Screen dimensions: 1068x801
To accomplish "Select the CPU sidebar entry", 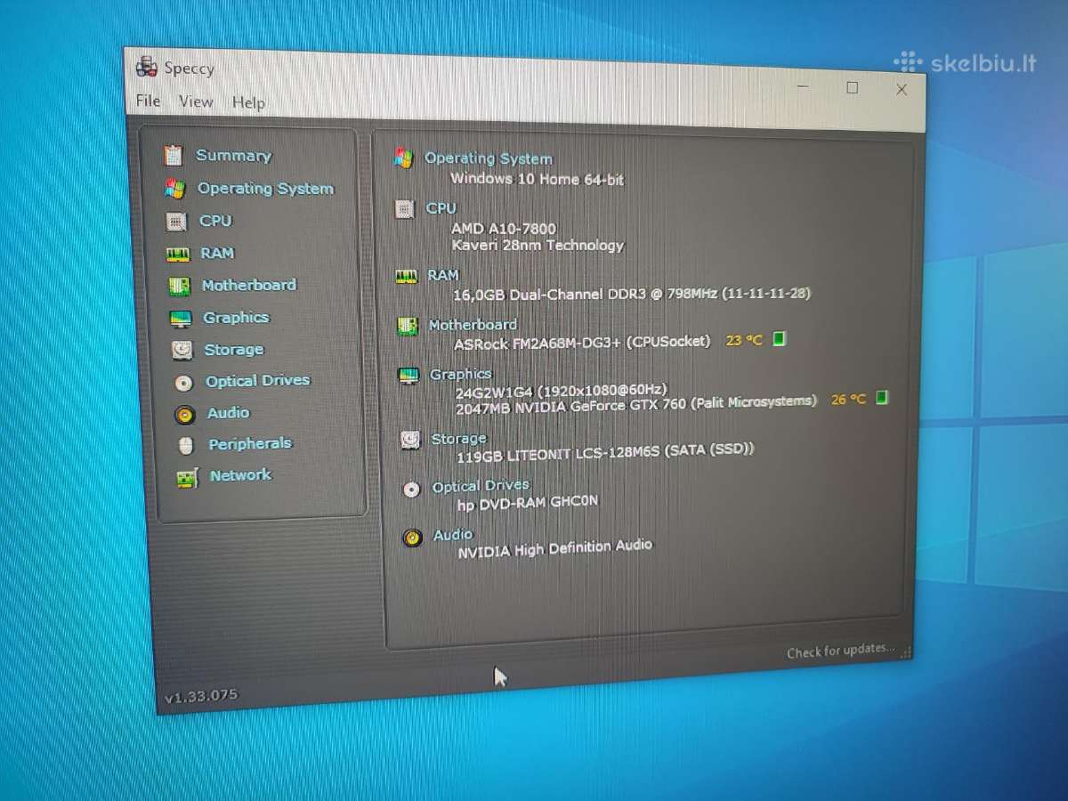I will (215, 221).
